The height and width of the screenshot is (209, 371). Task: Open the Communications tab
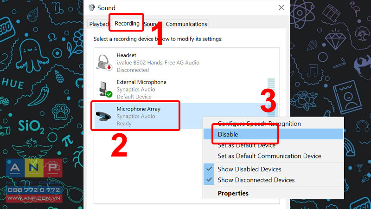[x=186, y=24]
